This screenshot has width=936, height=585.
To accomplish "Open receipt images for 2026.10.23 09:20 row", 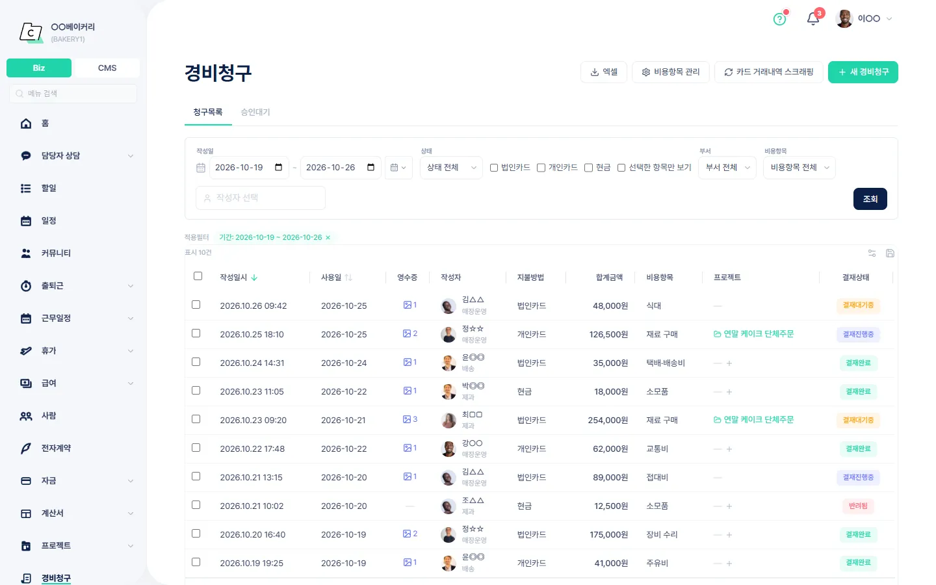I will pyautogui.click(x=409, y=419).
